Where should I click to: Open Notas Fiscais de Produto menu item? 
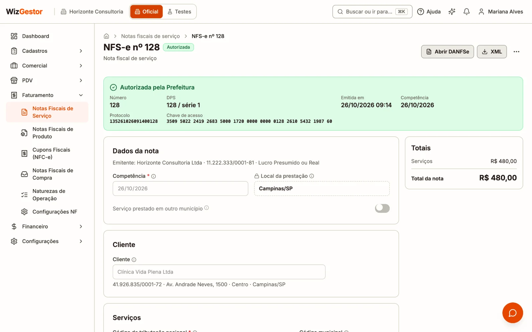tap(47, 133)
